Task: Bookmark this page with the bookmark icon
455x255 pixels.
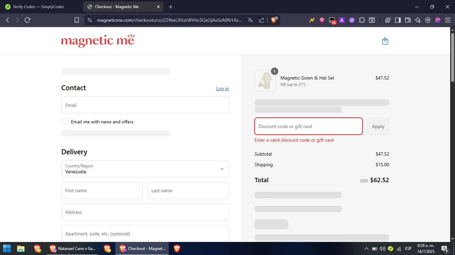Action: coord(77,20)
